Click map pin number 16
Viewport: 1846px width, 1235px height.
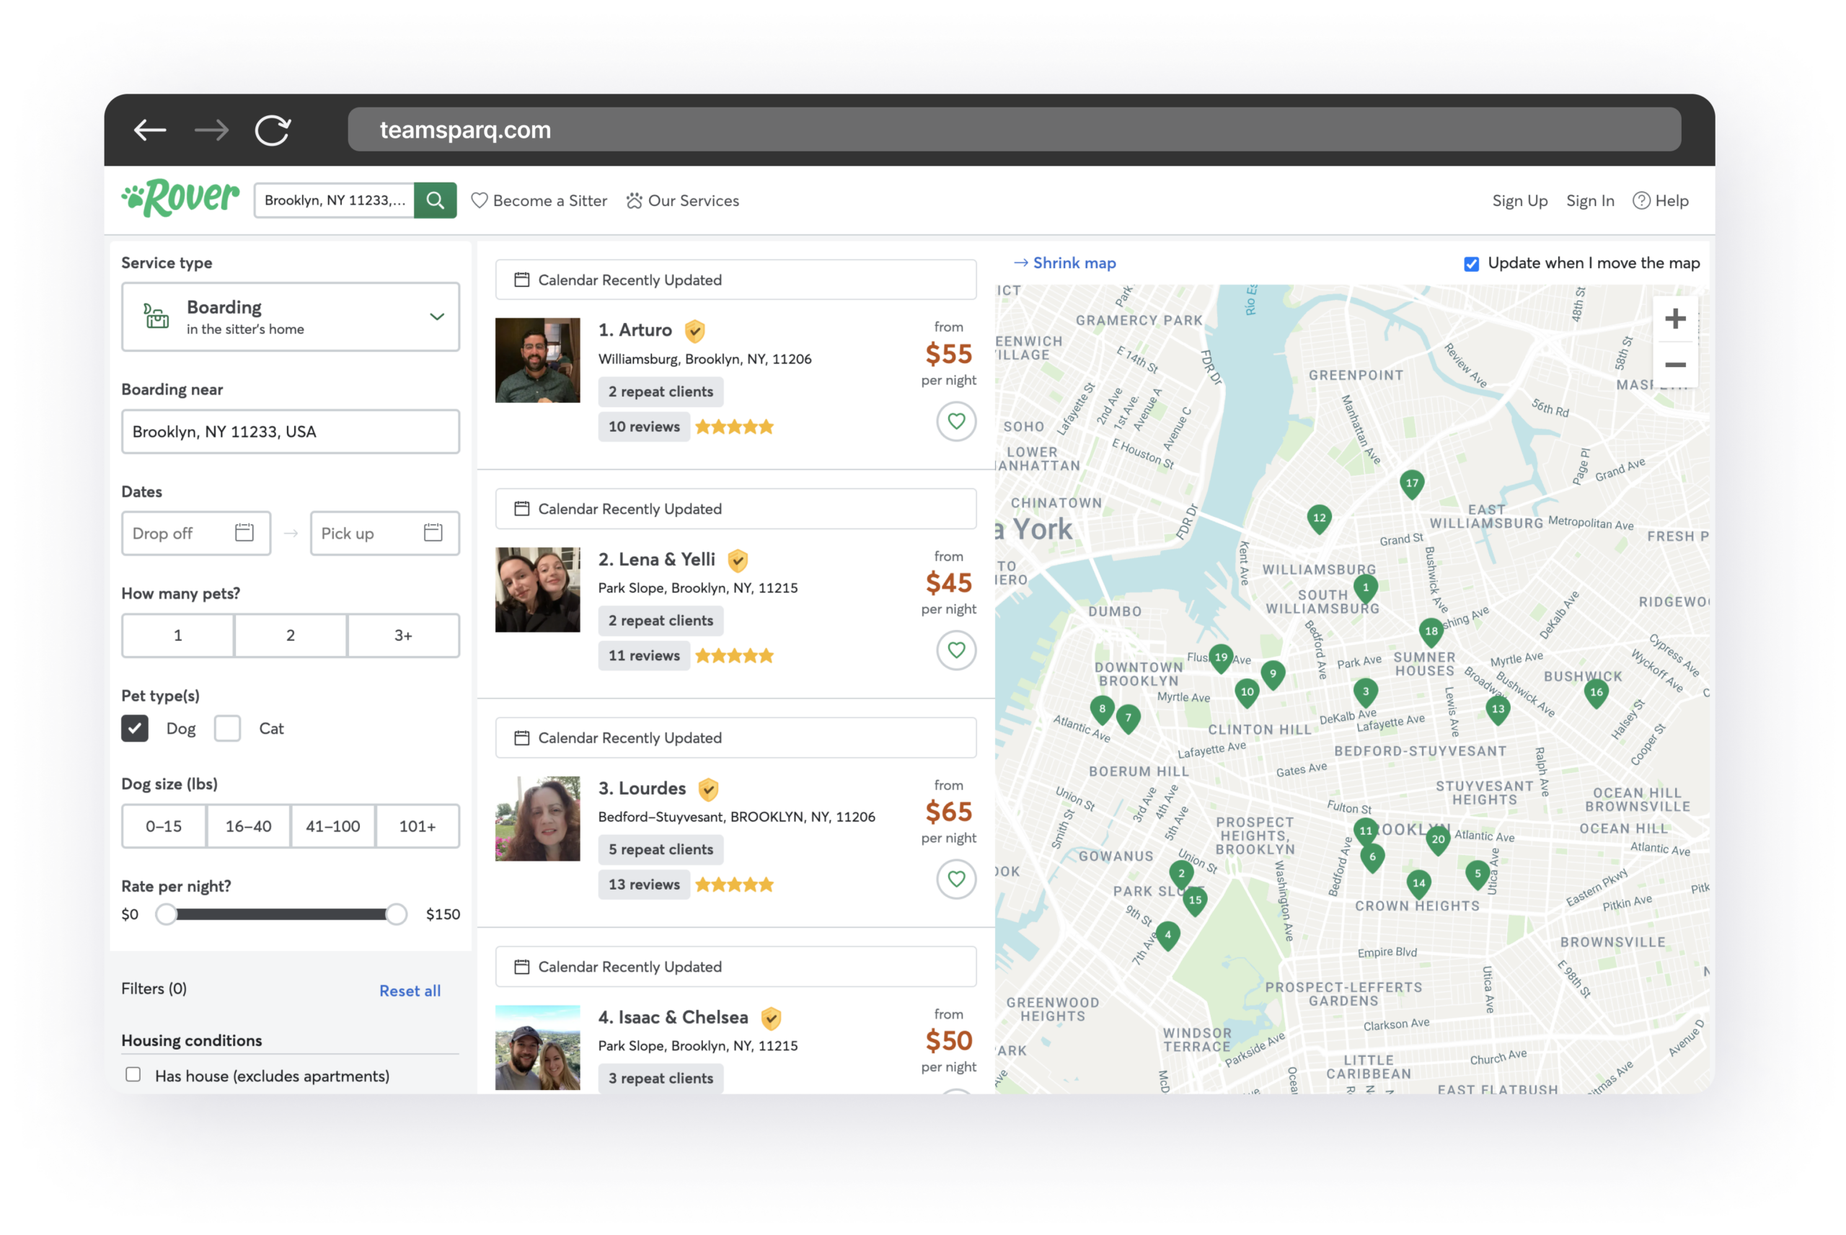click(1596, 694)
